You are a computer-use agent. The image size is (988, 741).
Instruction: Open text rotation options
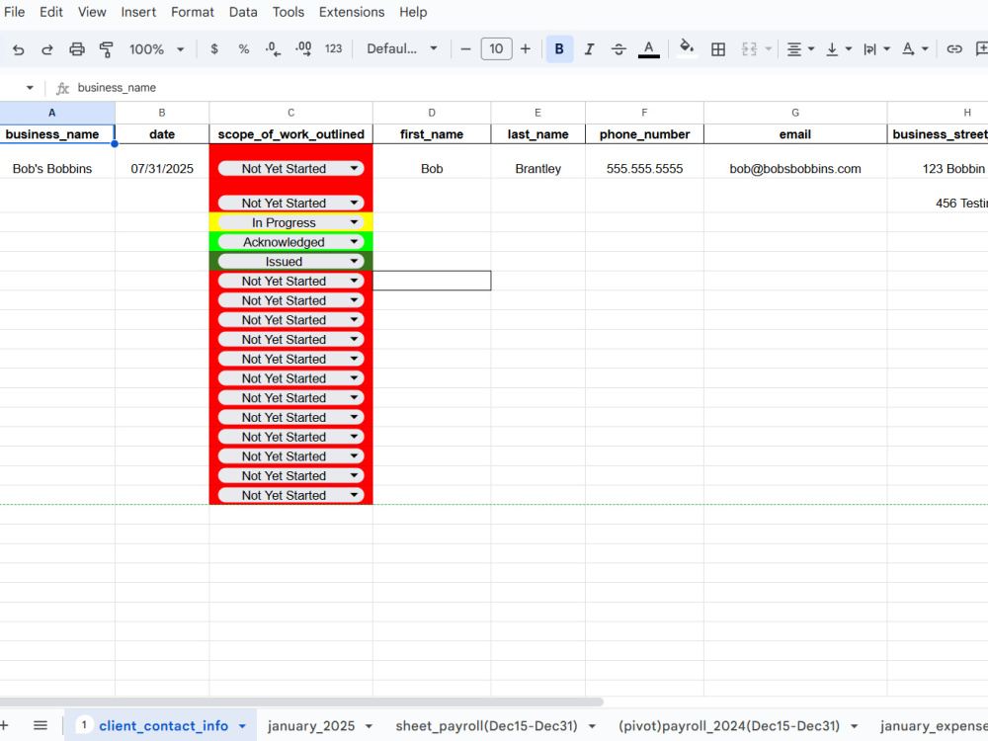[915, 49]
